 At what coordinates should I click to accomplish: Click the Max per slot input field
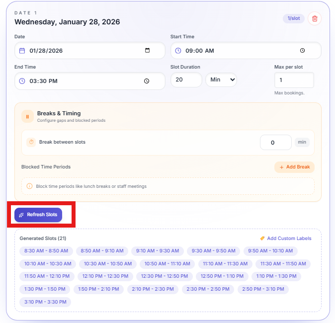click(294, 80)
